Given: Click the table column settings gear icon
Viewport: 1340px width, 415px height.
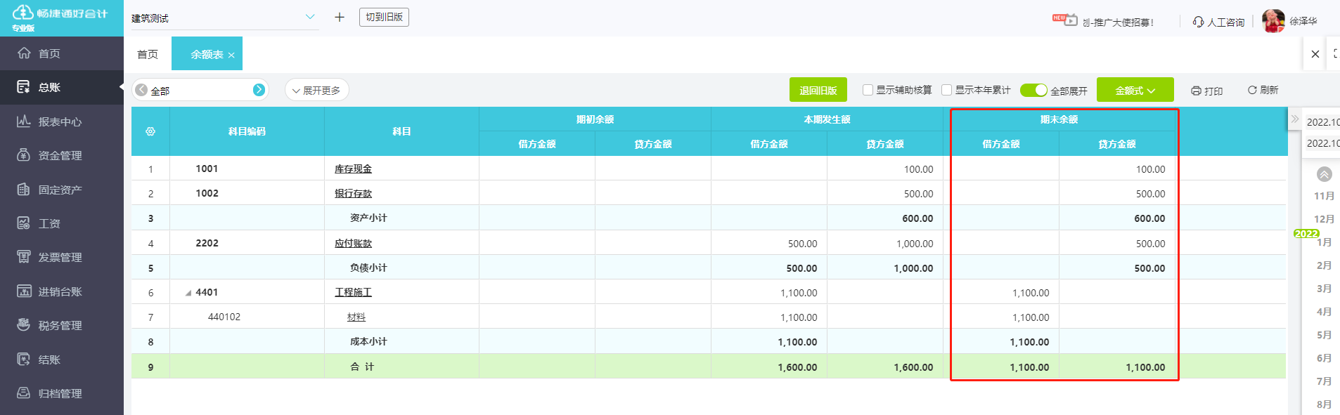Looking at the screenshot, I should (x=150, y=131).
